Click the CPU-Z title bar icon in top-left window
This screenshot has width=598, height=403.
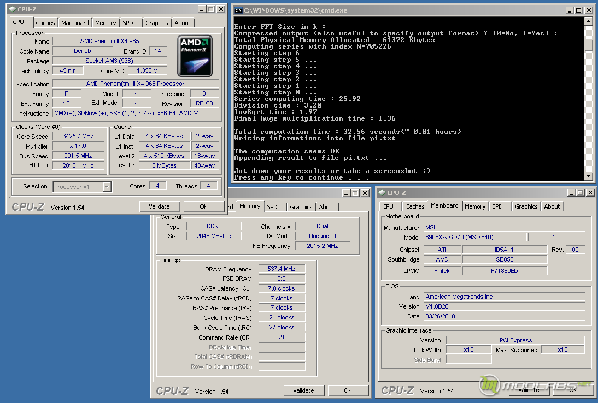tap(12, 9)
